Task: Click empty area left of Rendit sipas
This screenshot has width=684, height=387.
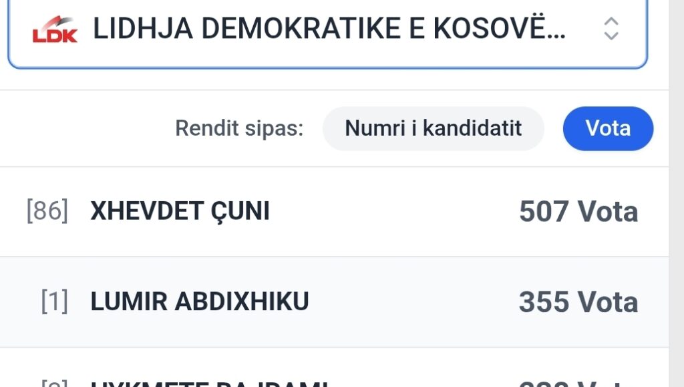Action: pyautogui.click(x=87, y=128)
